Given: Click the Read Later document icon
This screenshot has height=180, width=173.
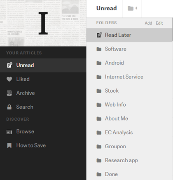Looking at the screenshot, I should [99, 35].
